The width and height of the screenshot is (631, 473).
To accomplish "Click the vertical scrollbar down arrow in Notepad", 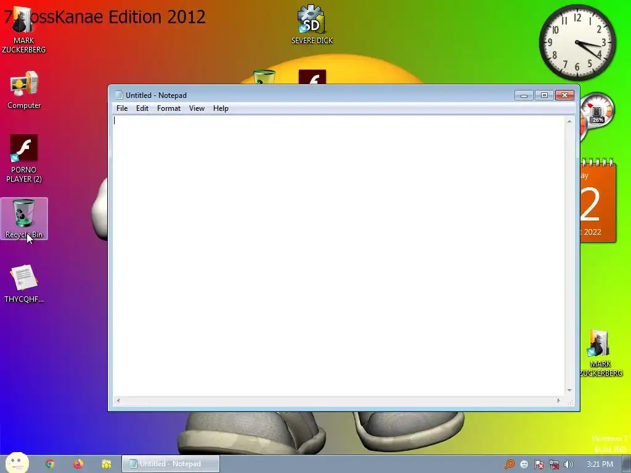I will (x=569, y=390).
